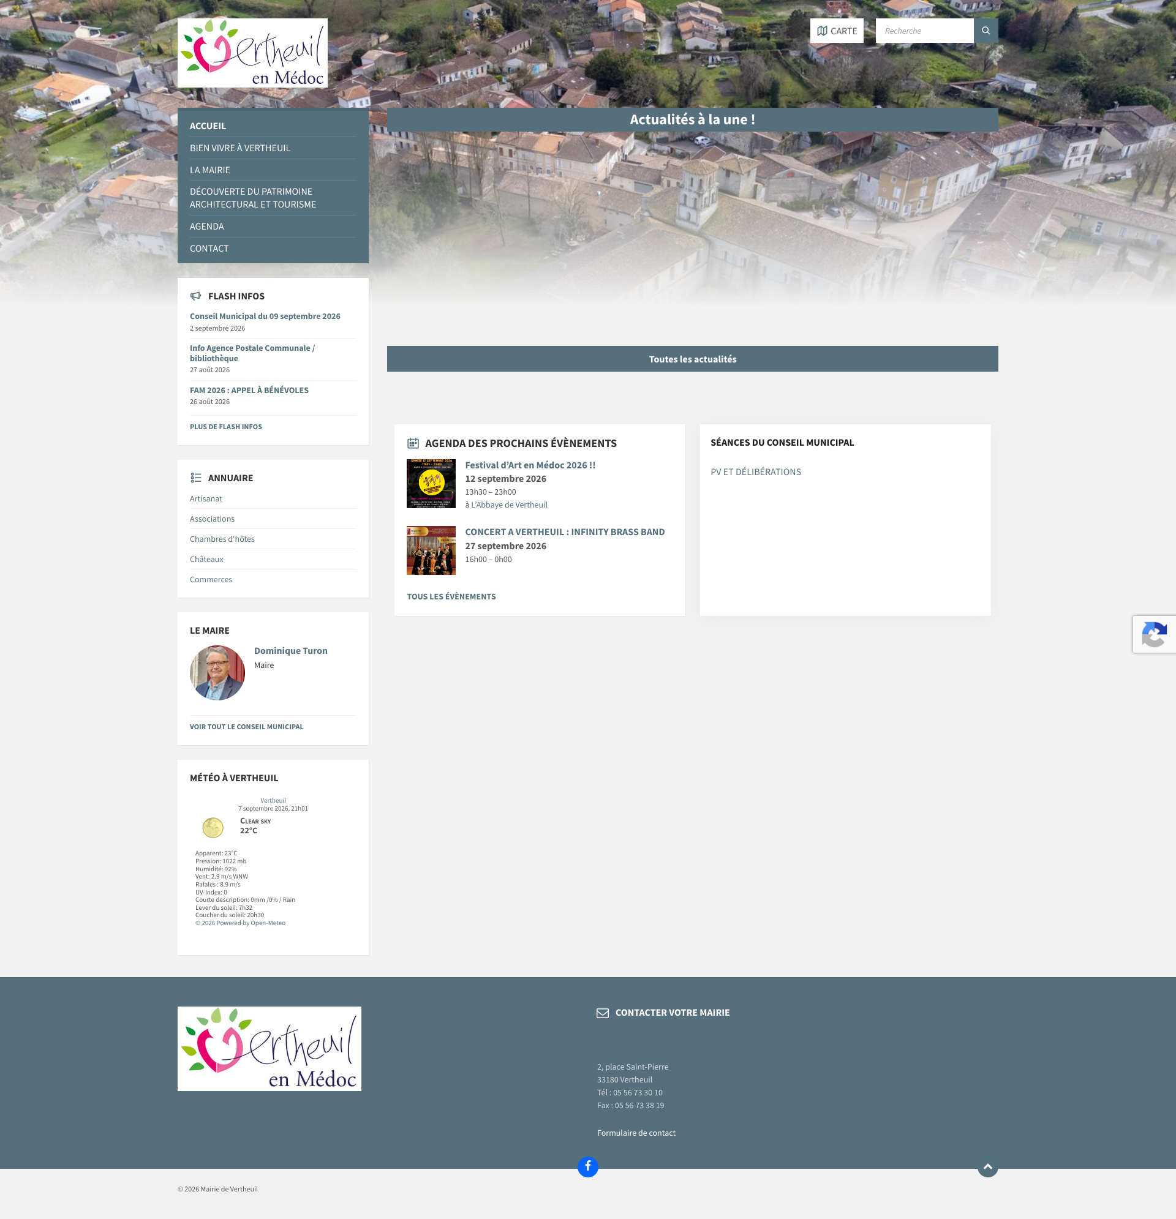The width and height of the screenshot is (1176, 1219).
Task: Select ACCUEIL in the main menu
Action: pos(208,126)
